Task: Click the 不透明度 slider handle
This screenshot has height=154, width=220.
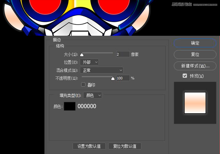Action: coord(113,79)
